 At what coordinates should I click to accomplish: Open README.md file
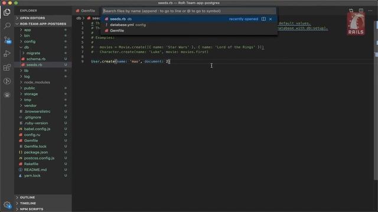(43, 170)
